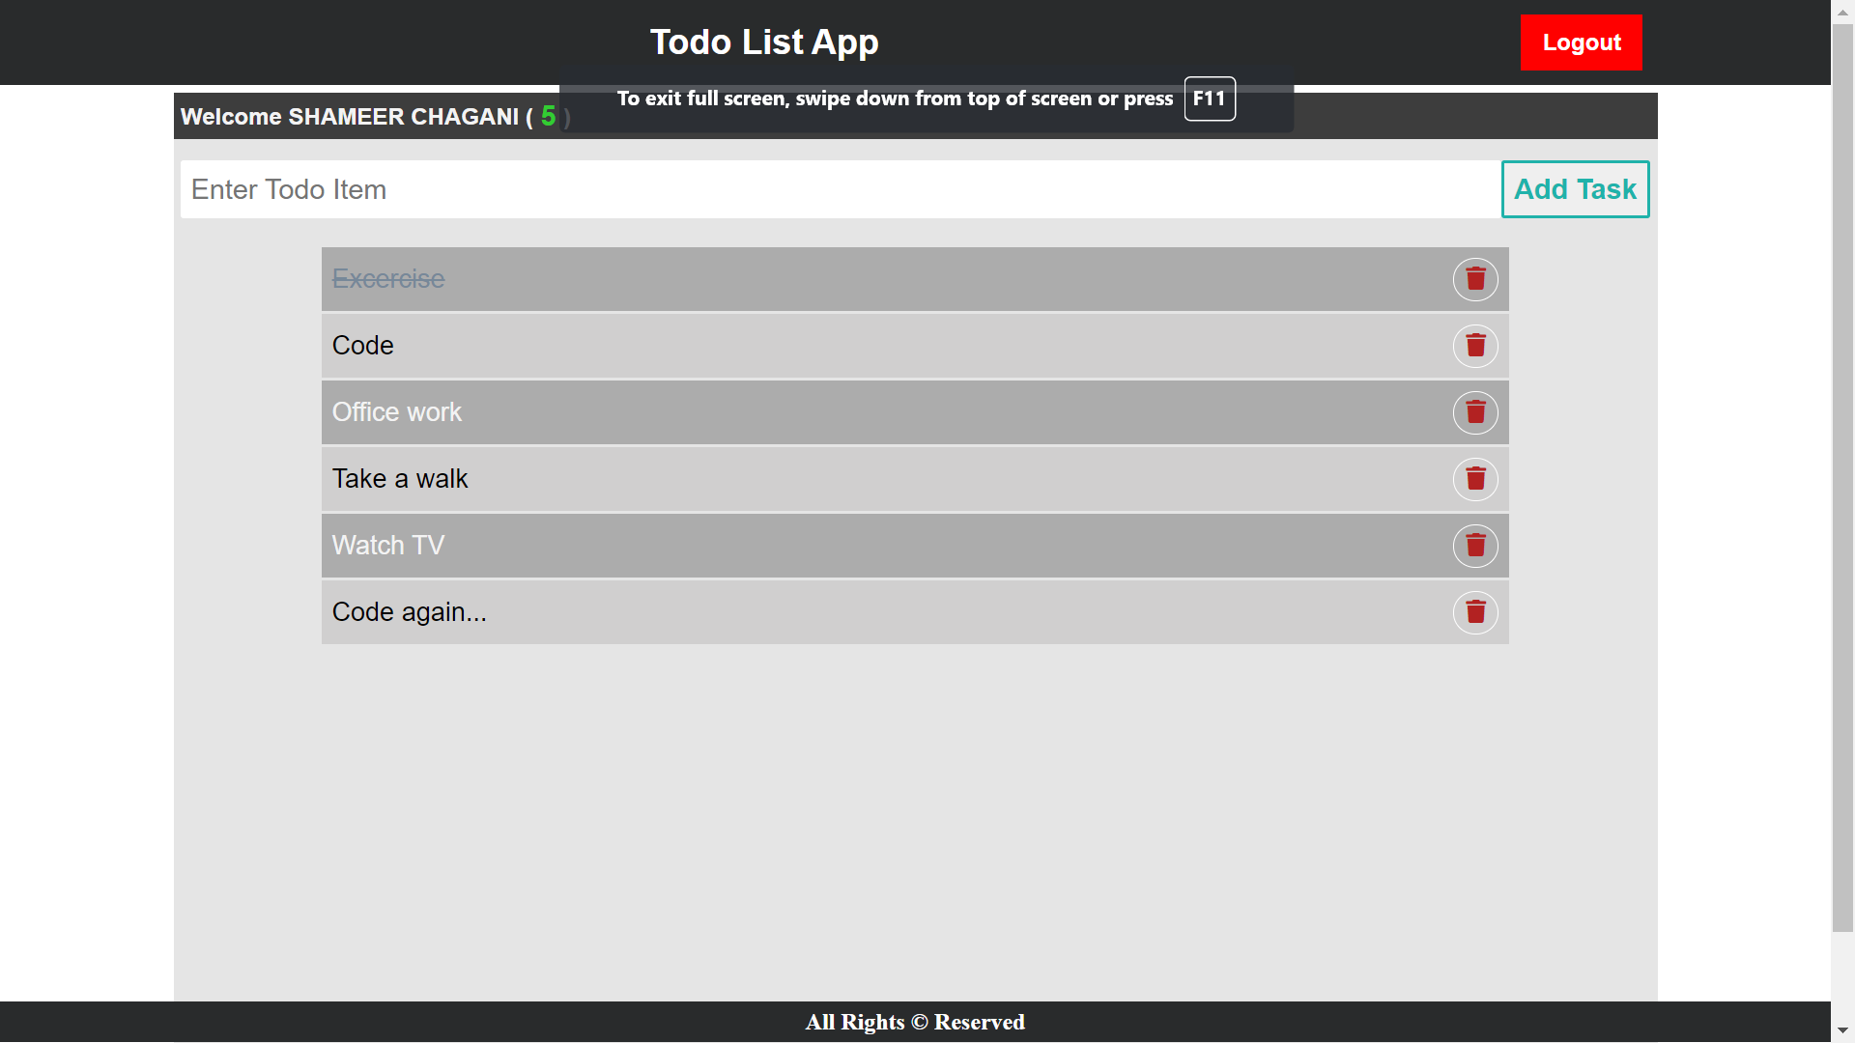Toggle completion of Office work task
This screenshot has width=1855, height=1043.
click(397, 412)
